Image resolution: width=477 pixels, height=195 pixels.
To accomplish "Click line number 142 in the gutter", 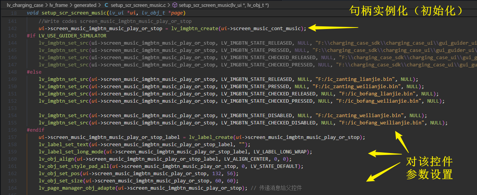I will 13,28.
